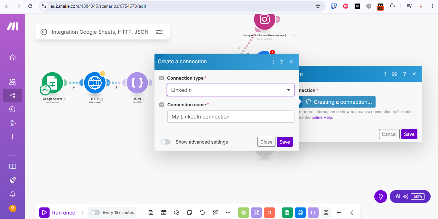Screen dimensions: 438x219
Task: Click the Creating a connection... button
Action: click(x=339, y=102)
